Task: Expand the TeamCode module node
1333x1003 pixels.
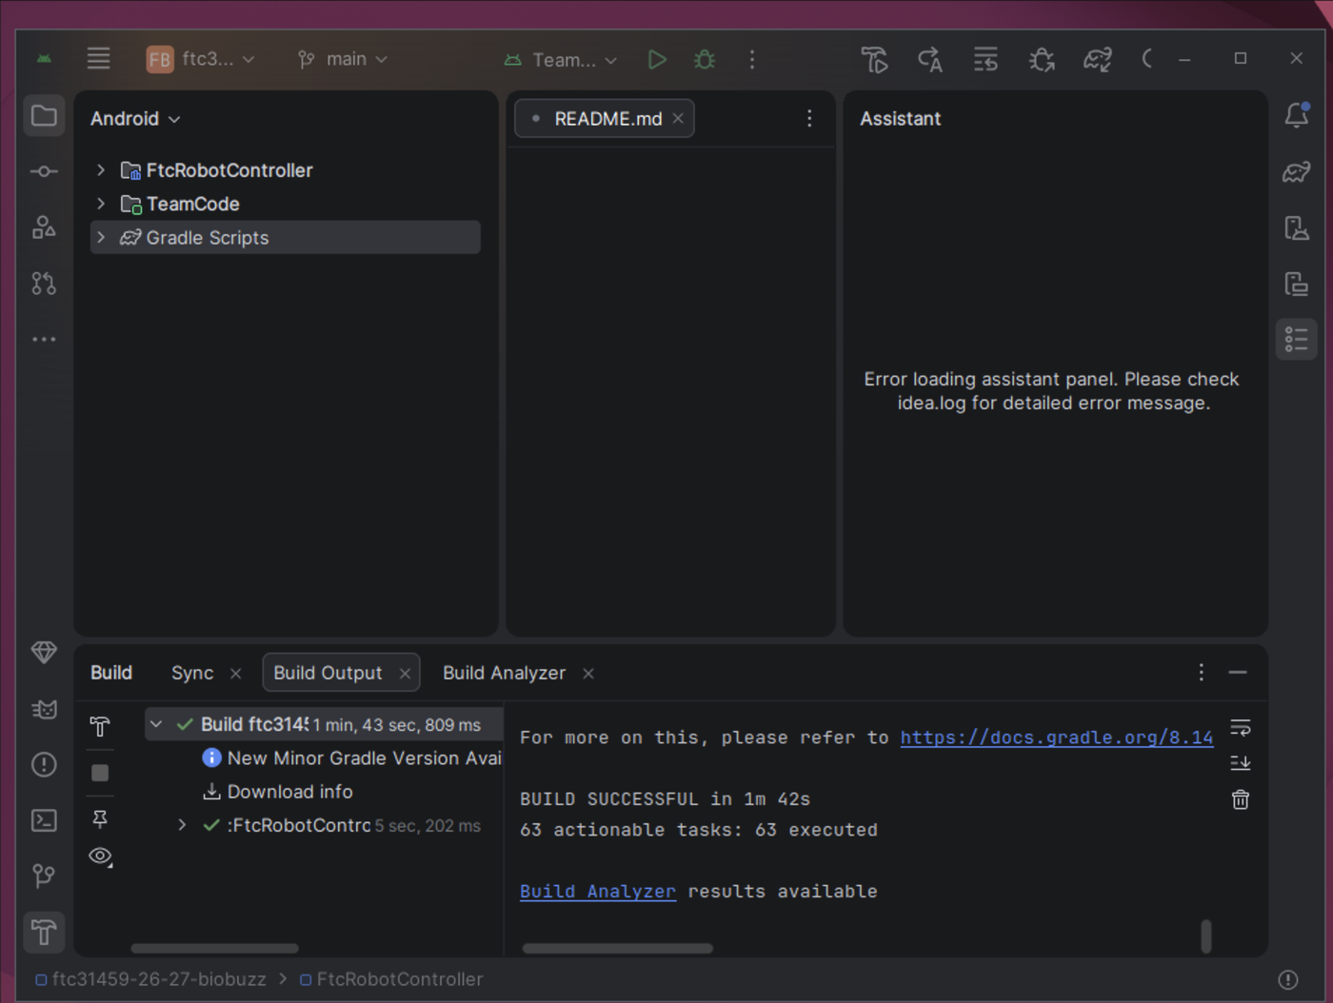Action: 101,204
